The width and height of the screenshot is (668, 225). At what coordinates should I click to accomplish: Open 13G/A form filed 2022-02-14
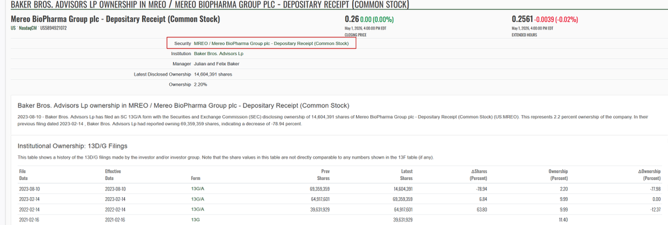[x=198, y=209]
